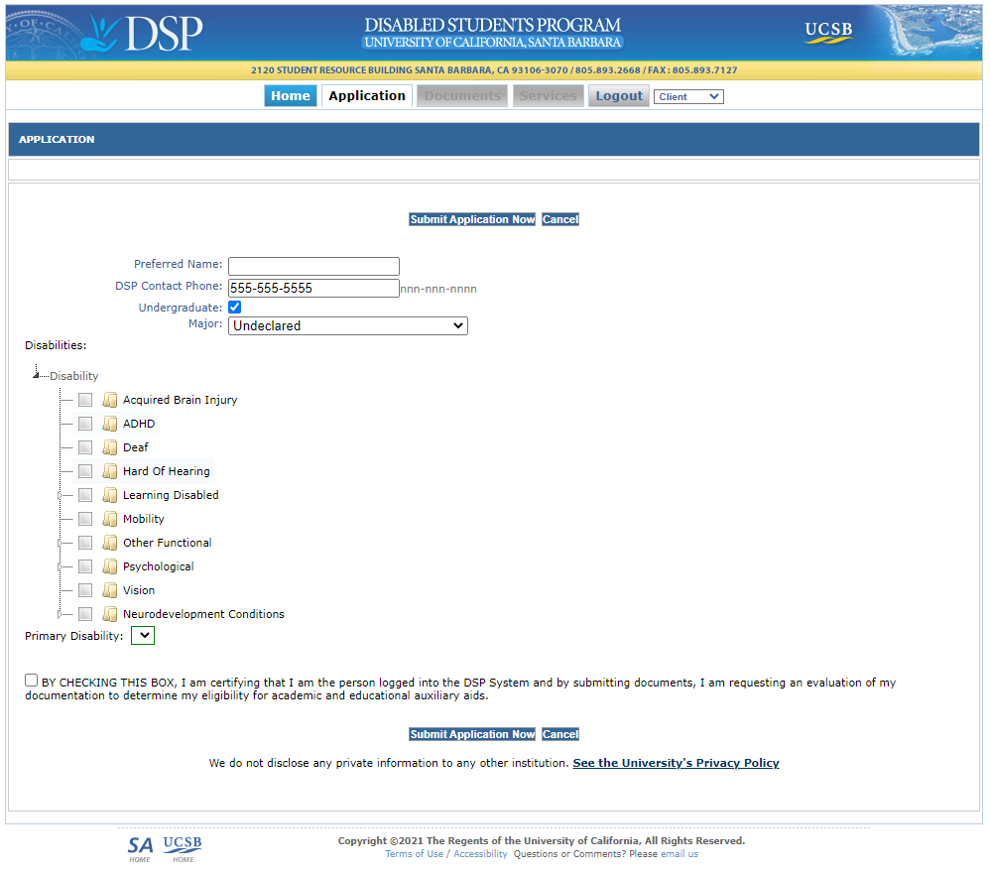Image resolution: width=990 pixels, height=873 pixels.
Task: Open the Primary Disability dropdown
Action: coord(143,636)
